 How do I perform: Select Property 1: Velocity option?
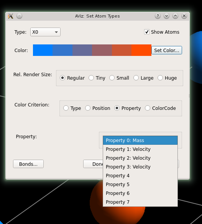click(140, 149)
